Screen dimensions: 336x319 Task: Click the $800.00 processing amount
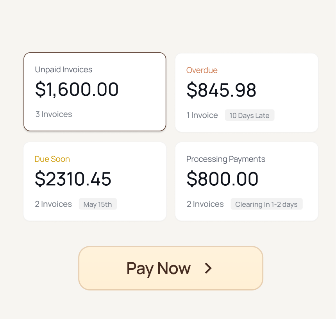(x=222, y=179)
